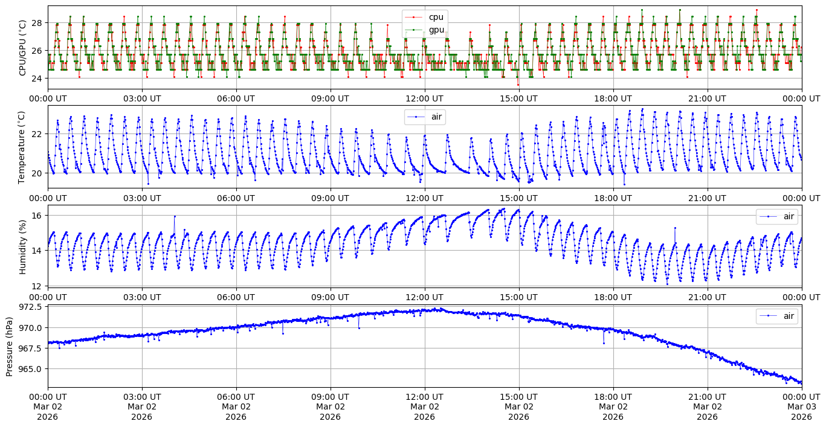This screenshot has height=427, width=826.
Task: Click the red cpu legend line marker
Action: pos(415,17)
